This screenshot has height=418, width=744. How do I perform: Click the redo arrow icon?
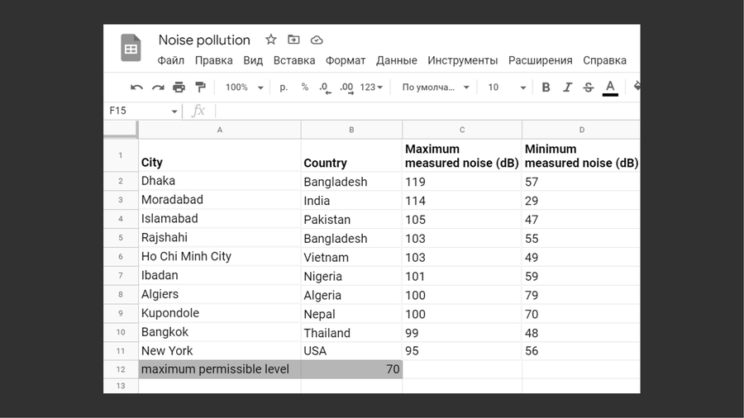point(157,87)
